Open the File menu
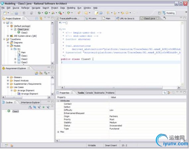190x149 pixels. point(3,8)
